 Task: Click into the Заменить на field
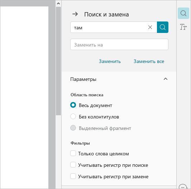(119, 44)
